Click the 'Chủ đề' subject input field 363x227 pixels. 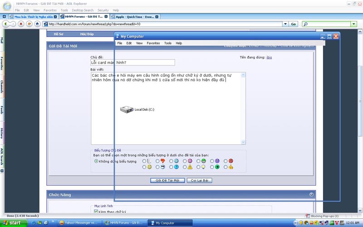pos(132,63)
